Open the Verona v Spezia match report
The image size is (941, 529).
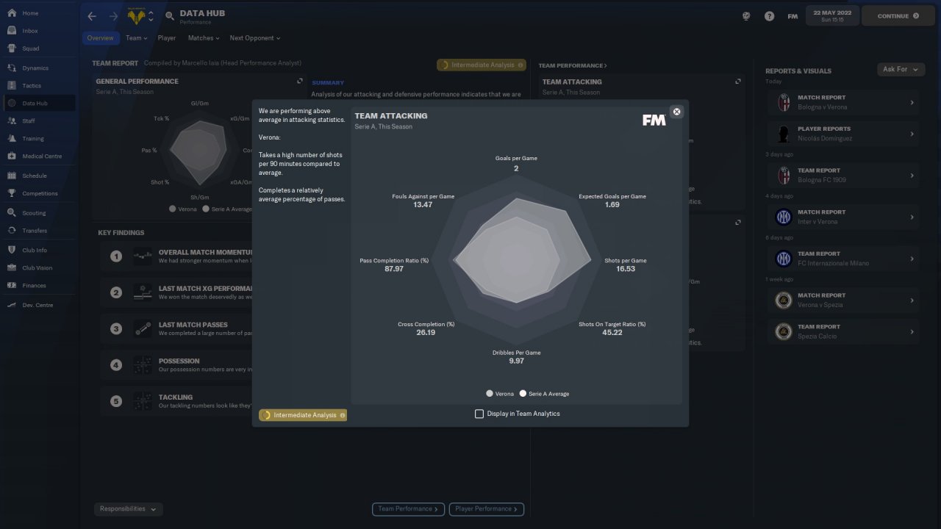pos(845,301)
